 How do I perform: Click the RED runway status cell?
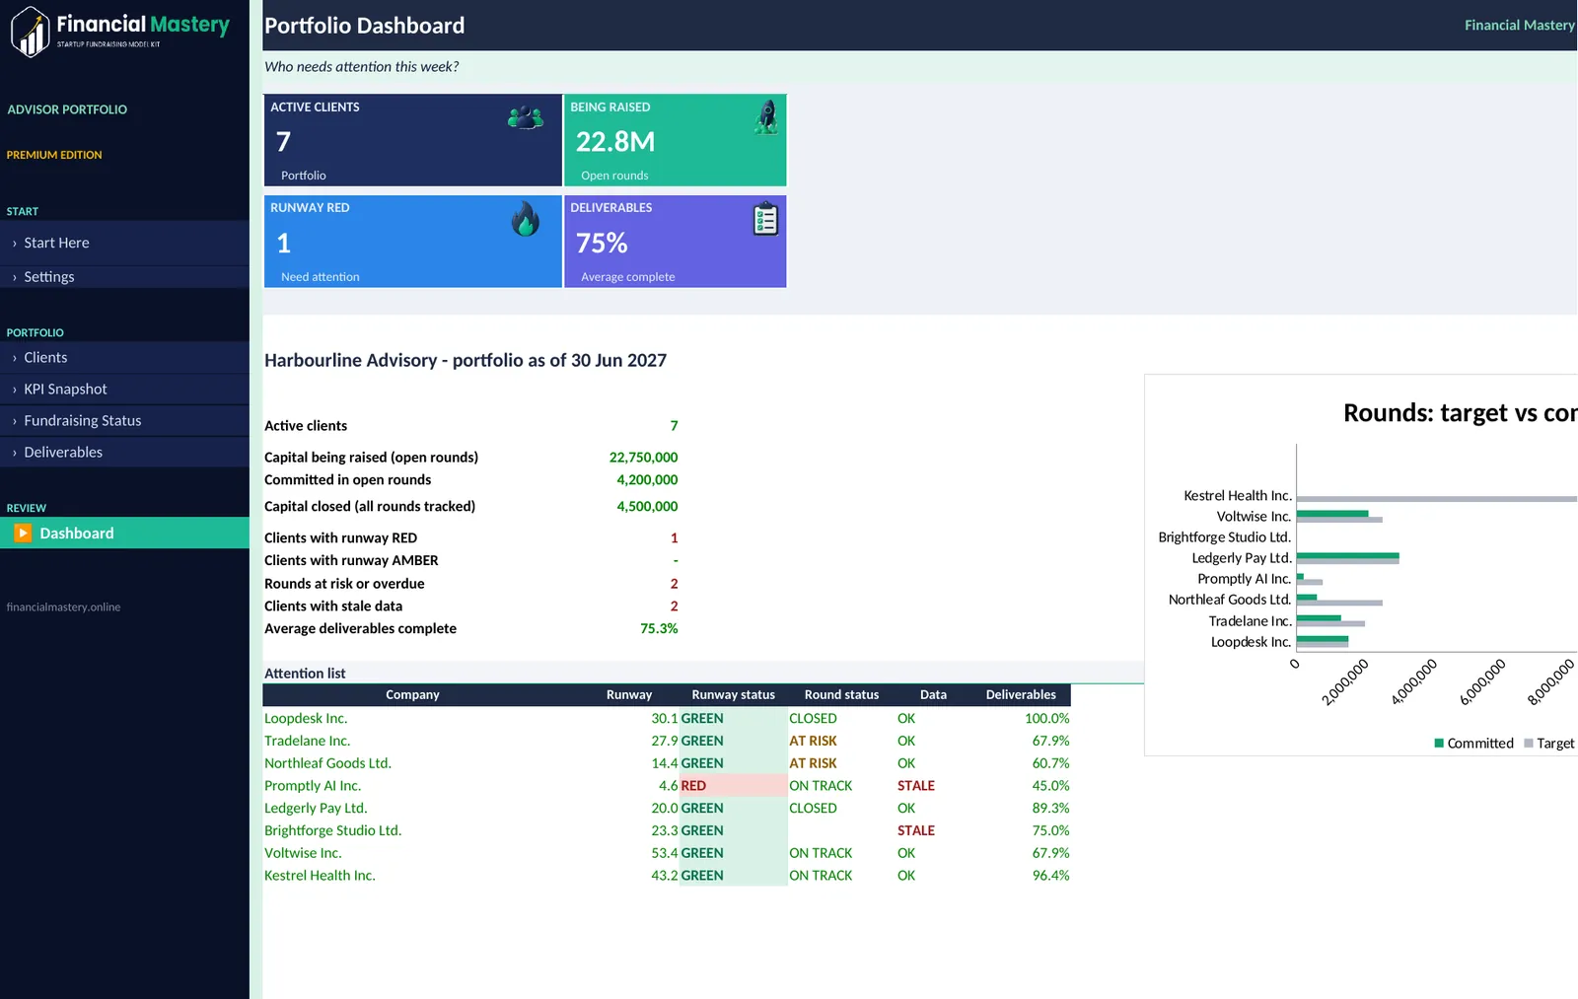[x=733, y=786]
